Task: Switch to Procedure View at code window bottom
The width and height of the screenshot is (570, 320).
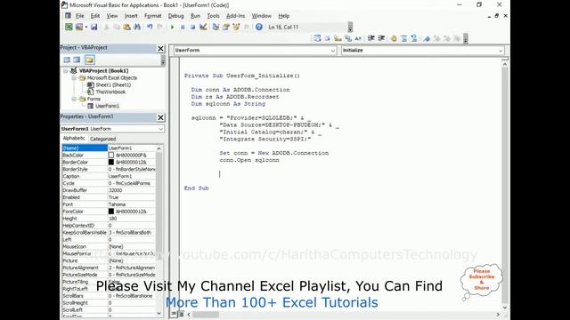Action: point(174,314)
